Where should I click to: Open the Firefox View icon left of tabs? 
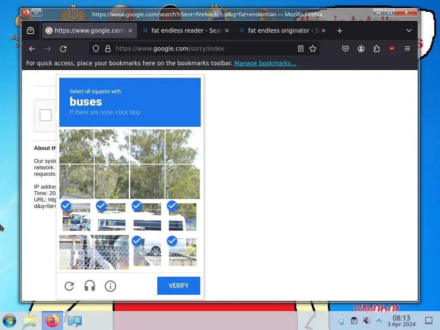(31, 31)
